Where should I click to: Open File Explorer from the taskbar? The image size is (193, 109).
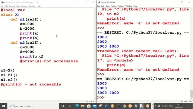click(83, 106)
